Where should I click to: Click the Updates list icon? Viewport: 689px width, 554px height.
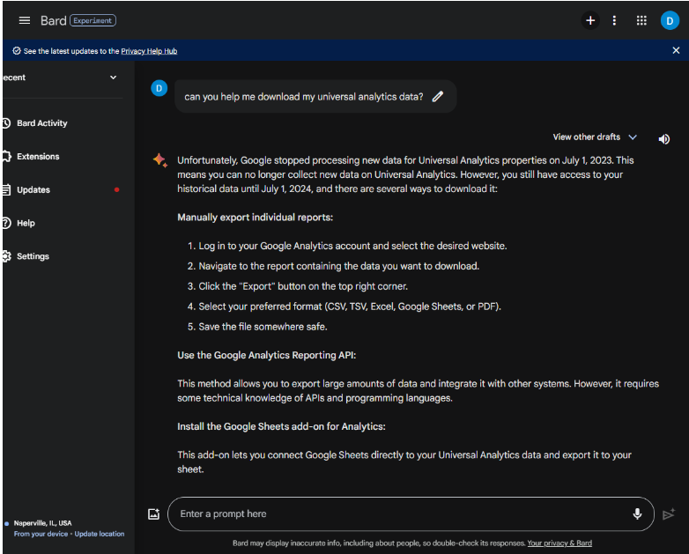coord(6,189)
